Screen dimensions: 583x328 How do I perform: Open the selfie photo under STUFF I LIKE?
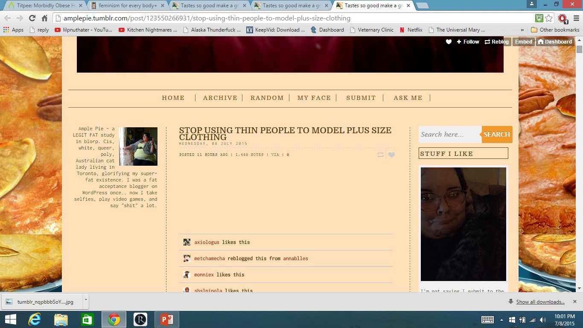point(463,224)
